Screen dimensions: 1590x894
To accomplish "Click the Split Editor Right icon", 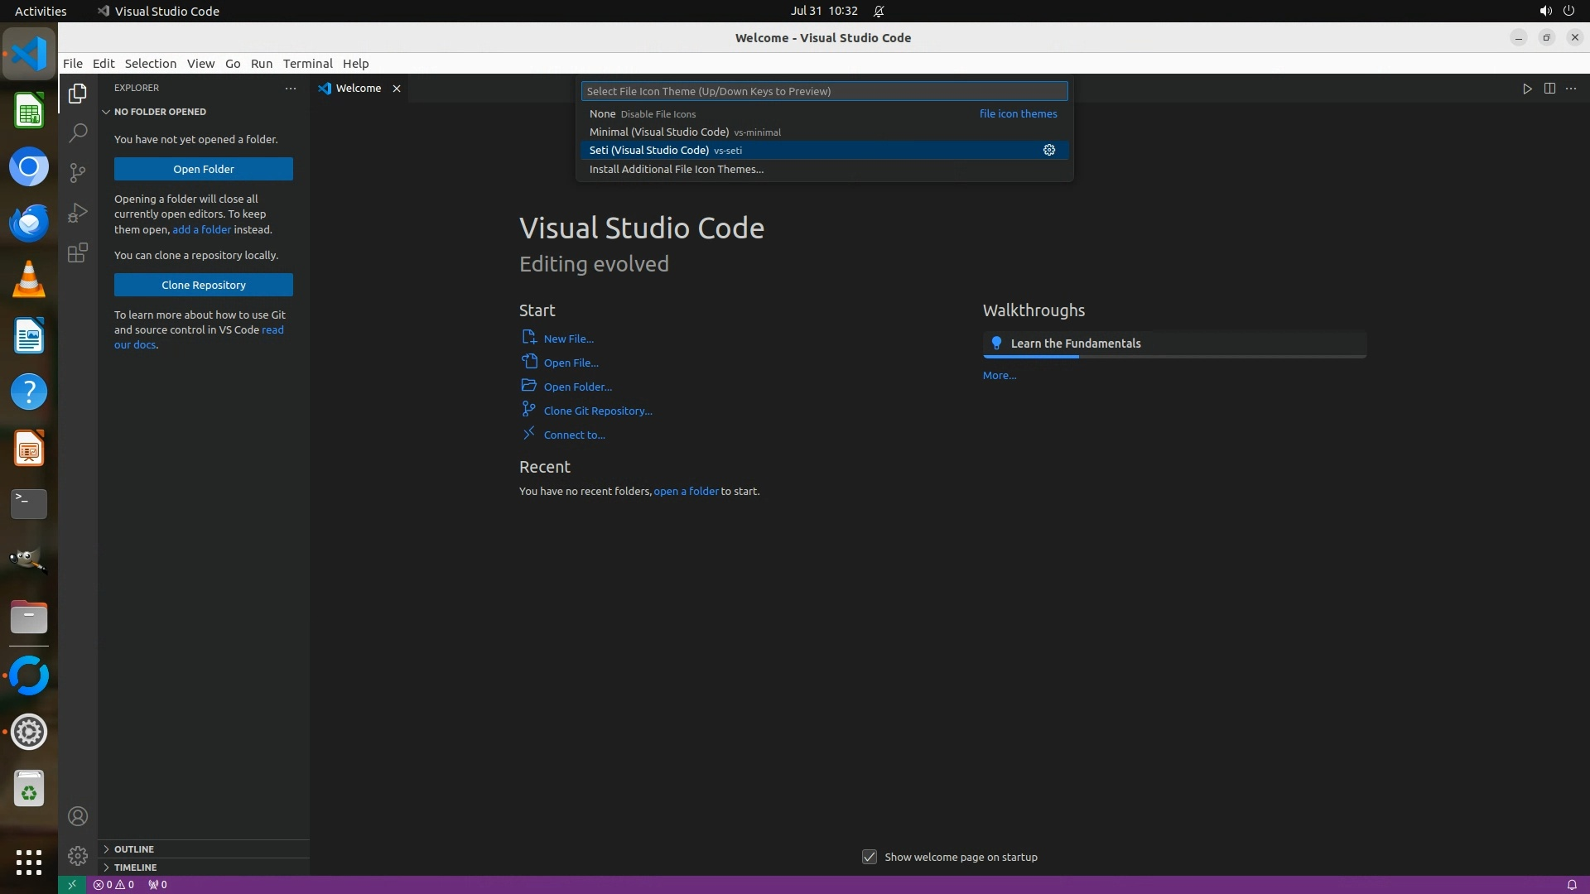I will pos(1549,89).
